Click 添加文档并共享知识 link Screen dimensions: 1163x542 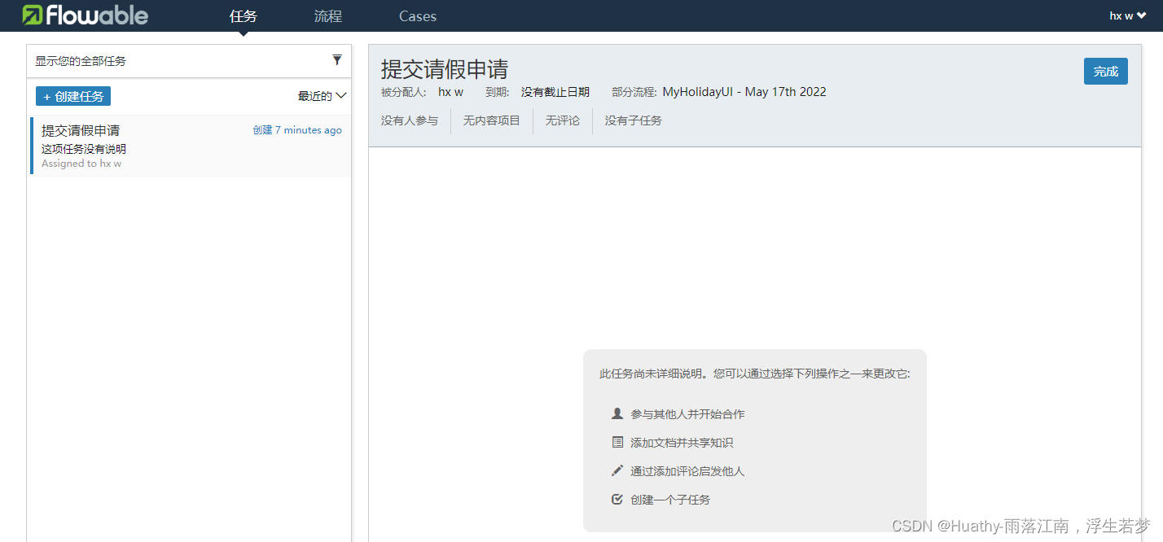[x=682, y=443]
